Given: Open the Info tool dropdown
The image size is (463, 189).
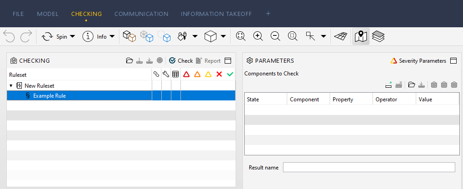Looking at the screenshot, I should 98,37.
